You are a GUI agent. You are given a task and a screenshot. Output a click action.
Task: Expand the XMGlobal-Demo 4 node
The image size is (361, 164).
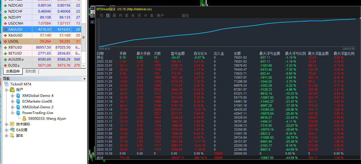12,95
